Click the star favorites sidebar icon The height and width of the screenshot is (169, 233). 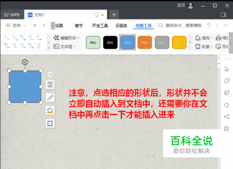[226, 105]
